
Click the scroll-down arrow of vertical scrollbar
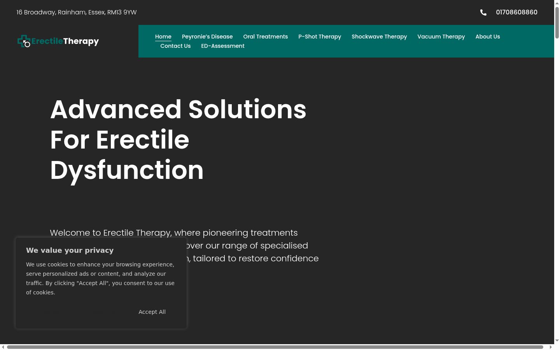coord(557,341)
